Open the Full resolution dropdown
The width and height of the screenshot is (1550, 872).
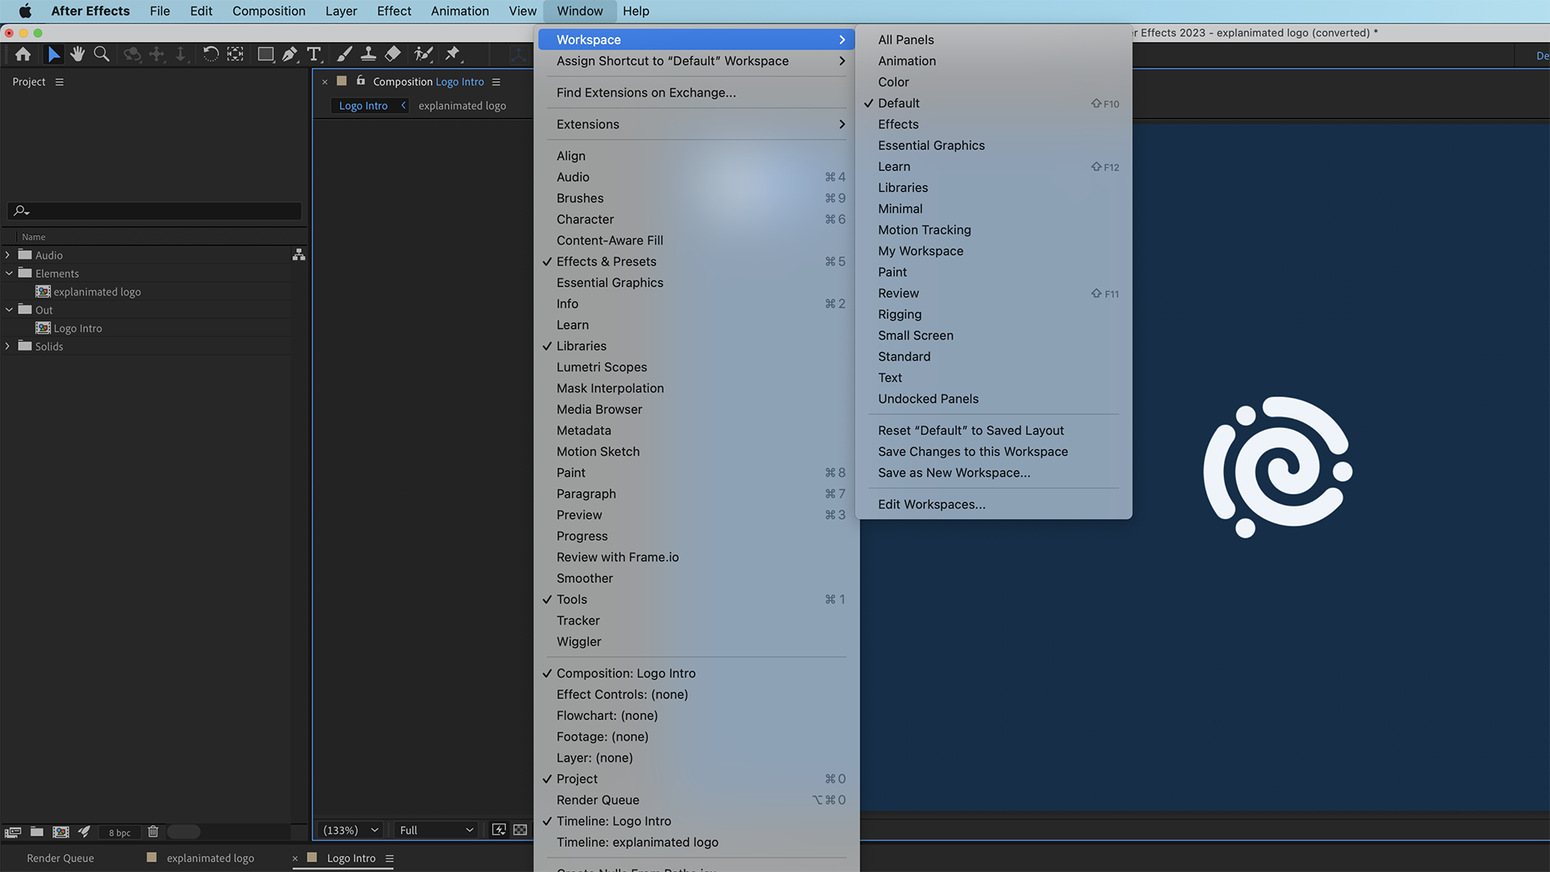coord(434,829)
